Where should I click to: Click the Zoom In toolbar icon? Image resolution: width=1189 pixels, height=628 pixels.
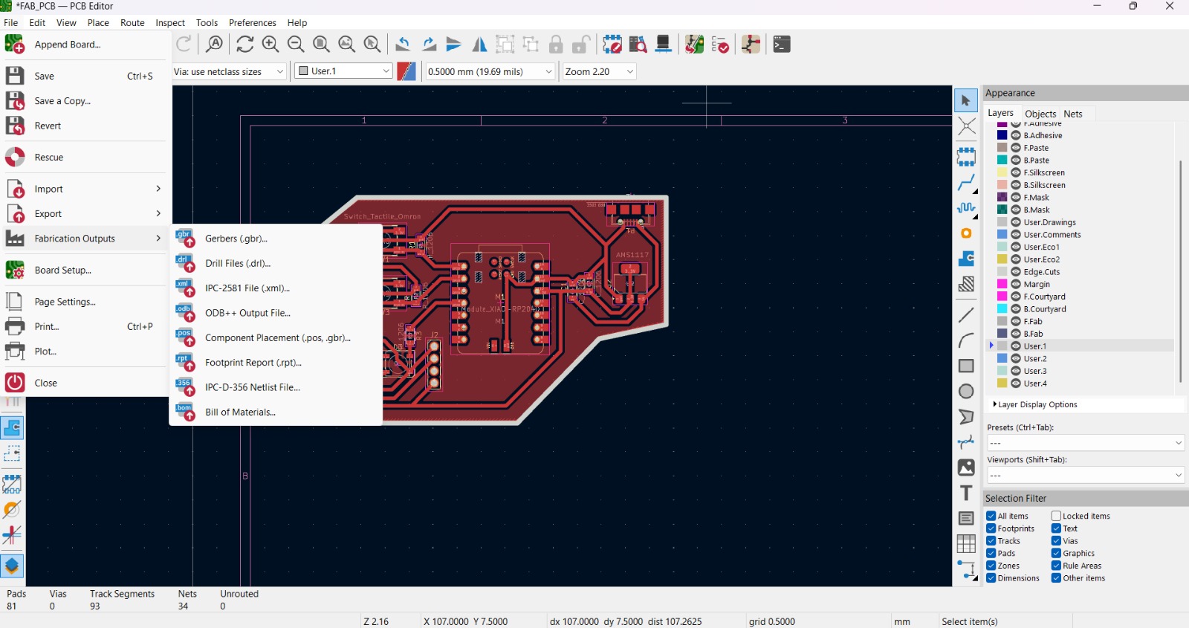(270, 45)
